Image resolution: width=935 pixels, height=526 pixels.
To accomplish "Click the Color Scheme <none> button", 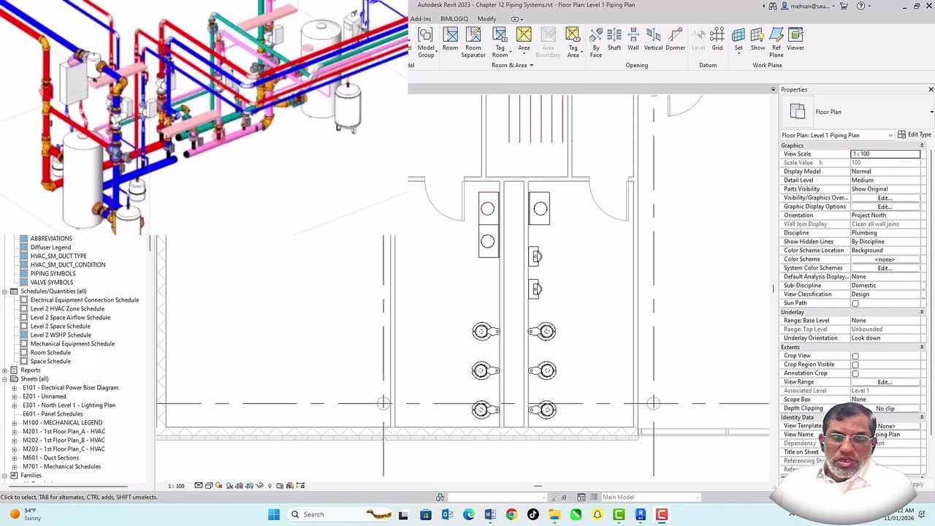I will 885,259.
